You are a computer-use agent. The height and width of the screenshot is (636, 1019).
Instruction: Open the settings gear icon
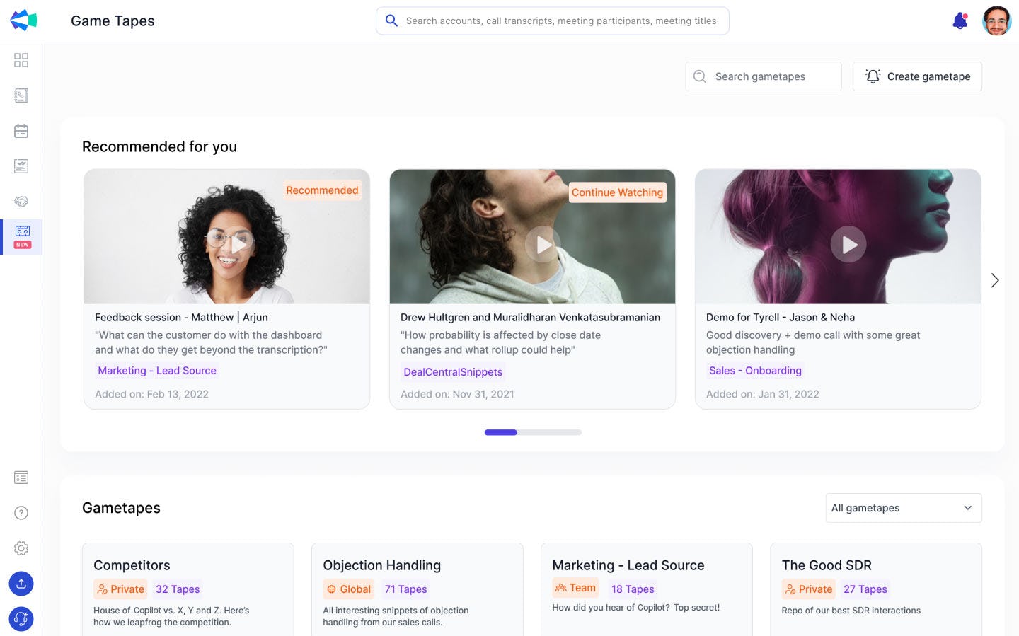tap(21, 548)
